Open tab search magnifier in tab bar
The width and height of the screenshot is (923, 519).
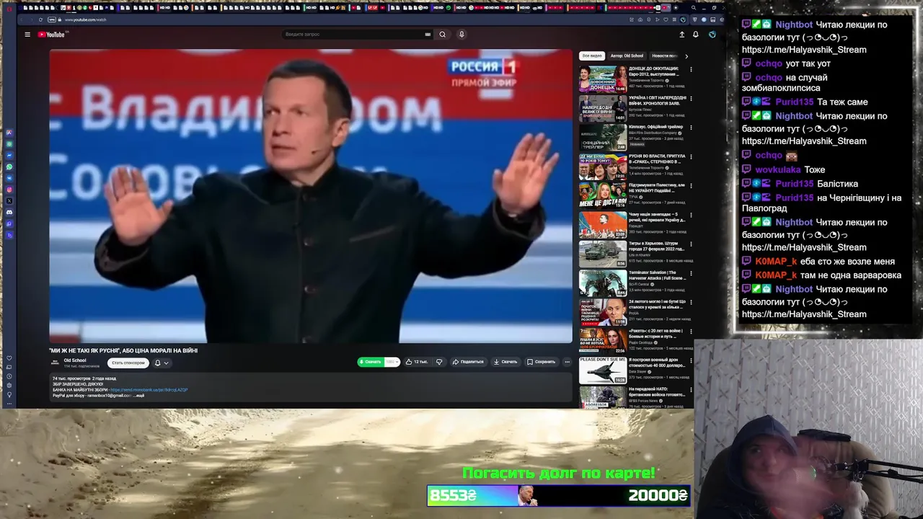[x=694, y=8]
